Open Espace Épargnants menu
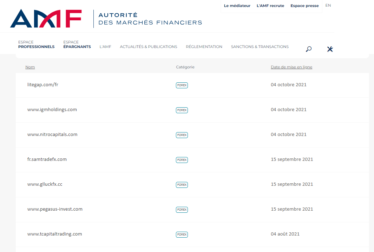This screenshot has height=252, width=374. (x=77, y=45)
